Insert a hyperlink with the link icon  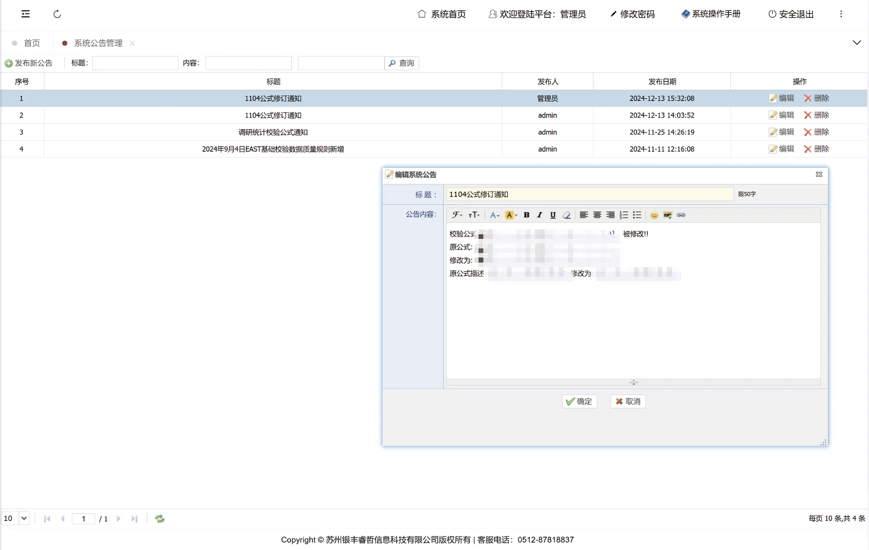coord(681,215)
